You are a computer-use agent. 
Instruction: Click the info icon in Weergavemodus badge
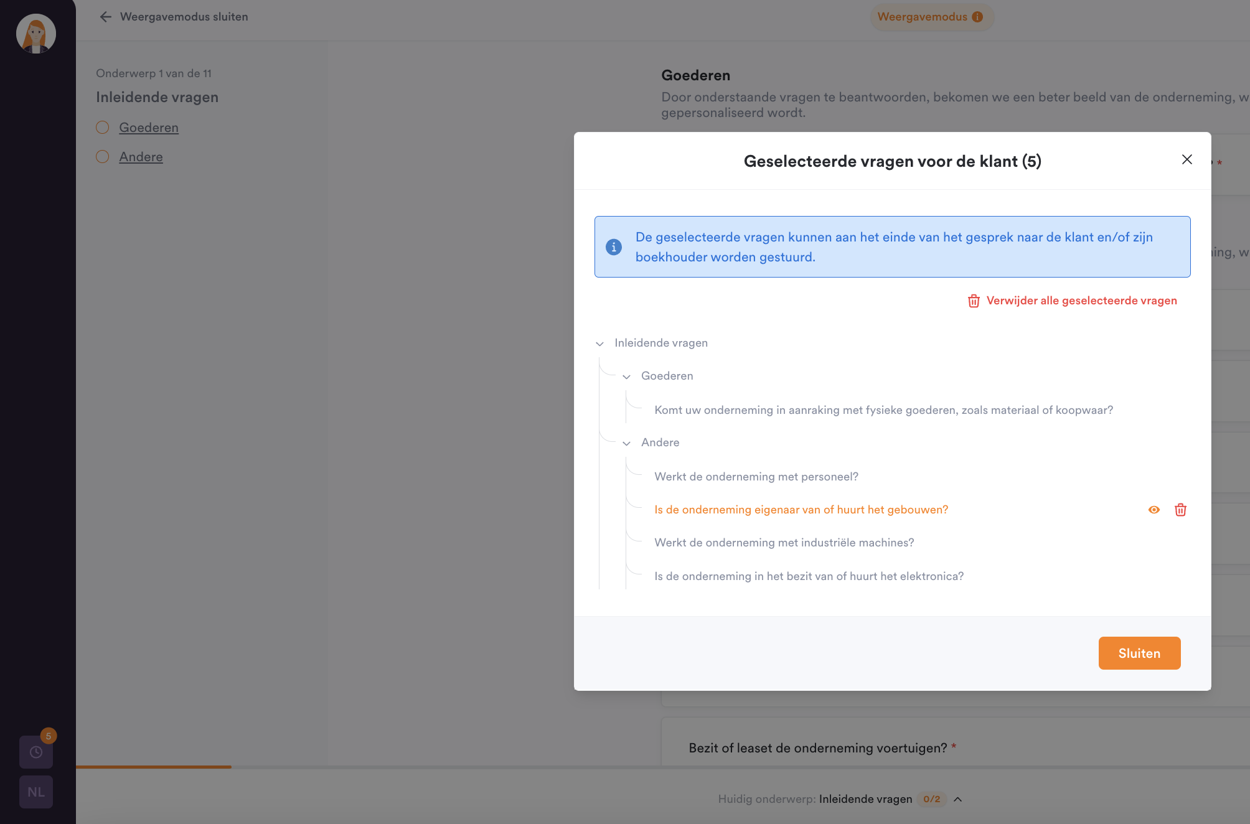click(x=977, y=17)
